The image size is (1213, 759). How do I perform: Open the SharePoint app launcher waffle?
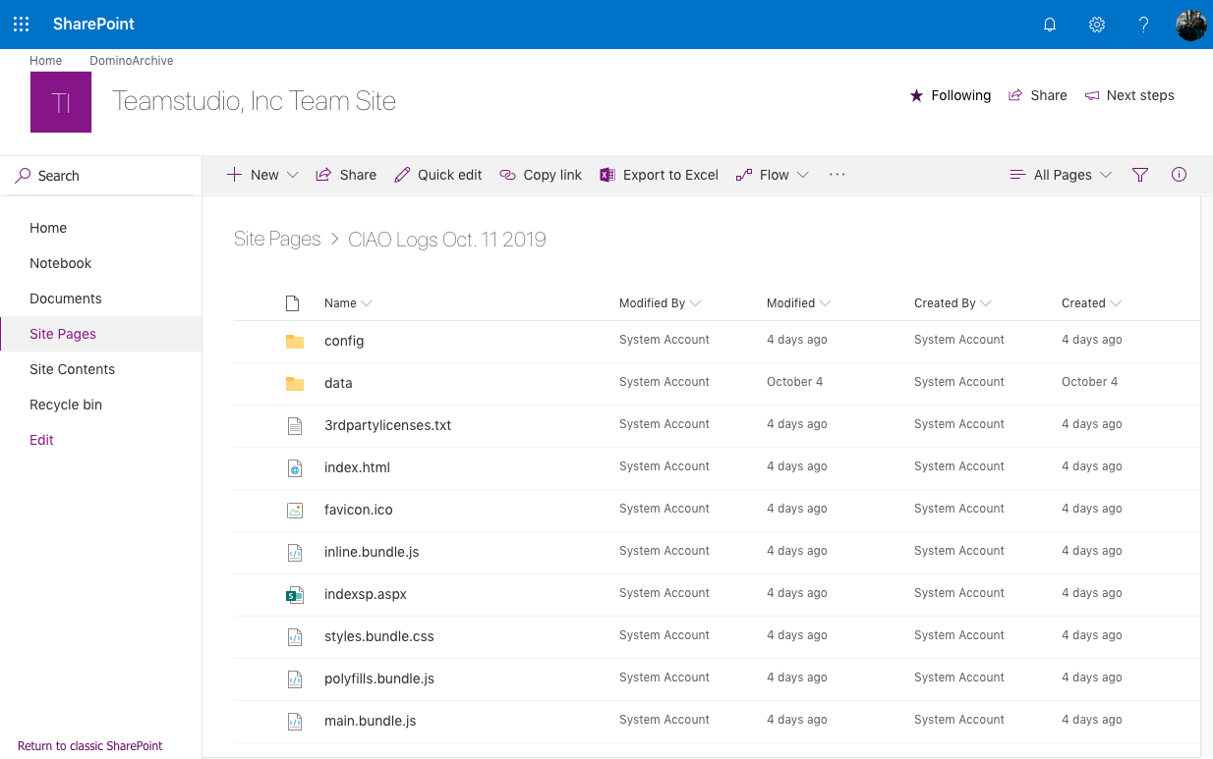[21, 24]
